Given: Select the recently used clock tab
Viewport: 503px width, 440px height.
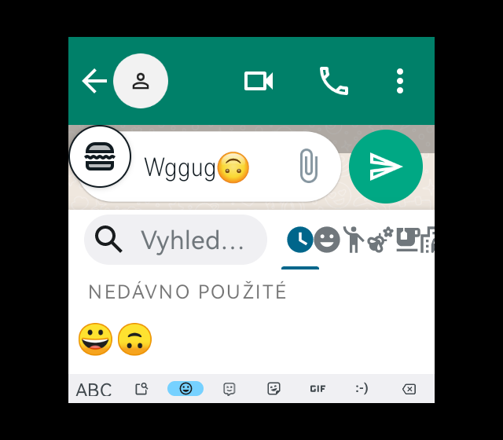Looking at the screenshot, I should 300,240.
